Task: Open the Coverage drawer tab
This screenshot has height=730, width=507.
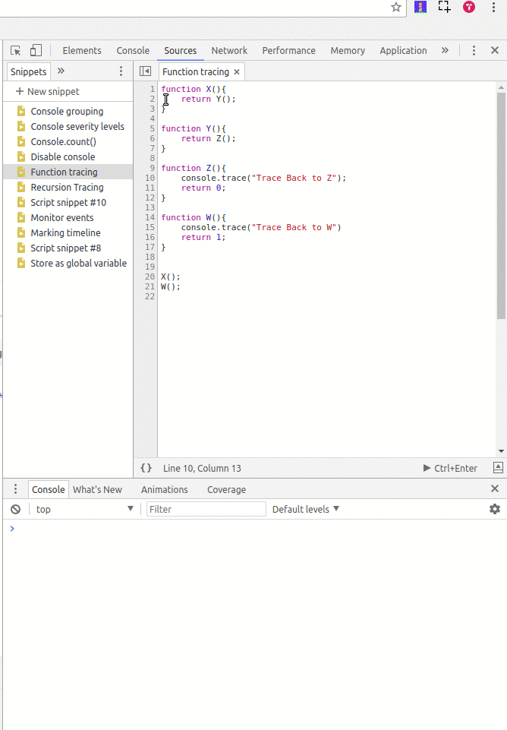Action: [226, 490]
